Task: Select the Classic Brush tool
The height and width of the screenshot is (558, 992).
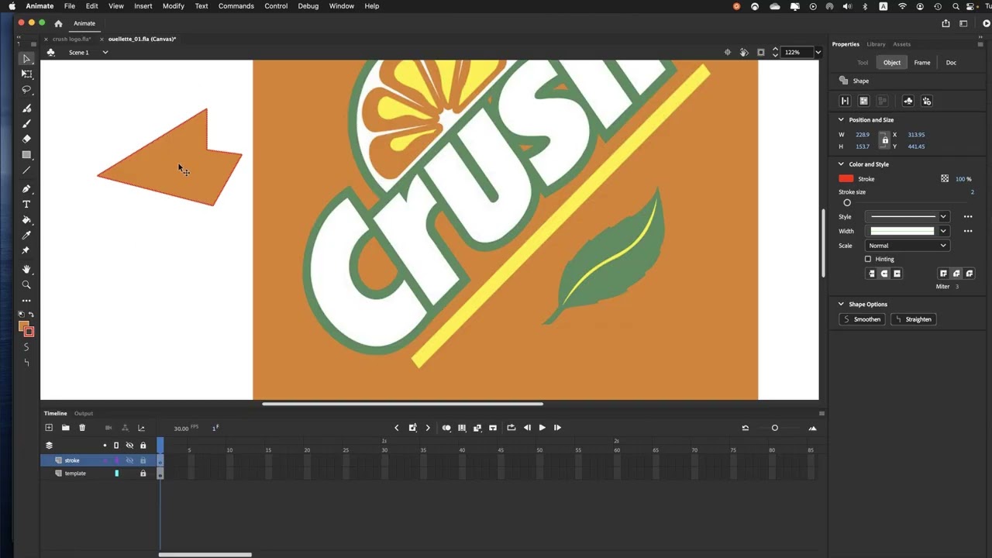Action: [26, 124]
